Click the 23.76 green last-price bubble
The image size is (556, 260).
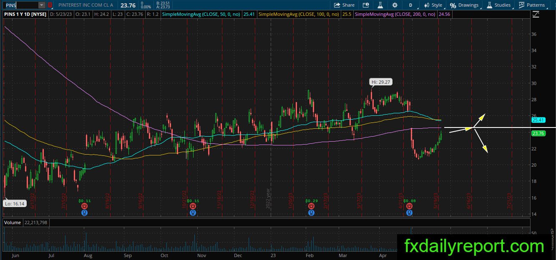point(539,133)
